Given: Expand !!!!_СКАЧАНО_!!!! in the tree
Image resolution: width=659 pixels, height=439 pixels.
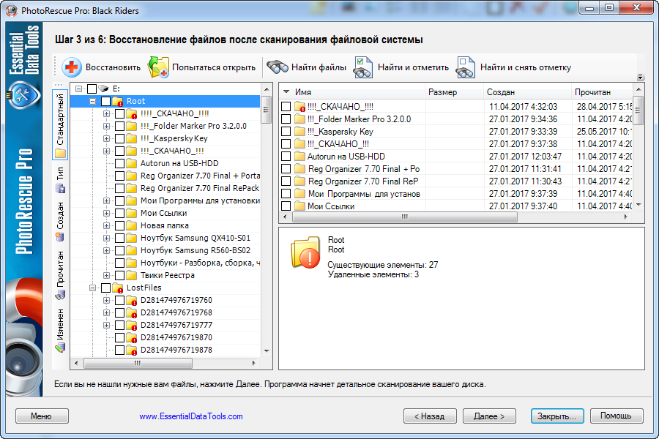Looking at the screenshot, I should click(106, 114).
